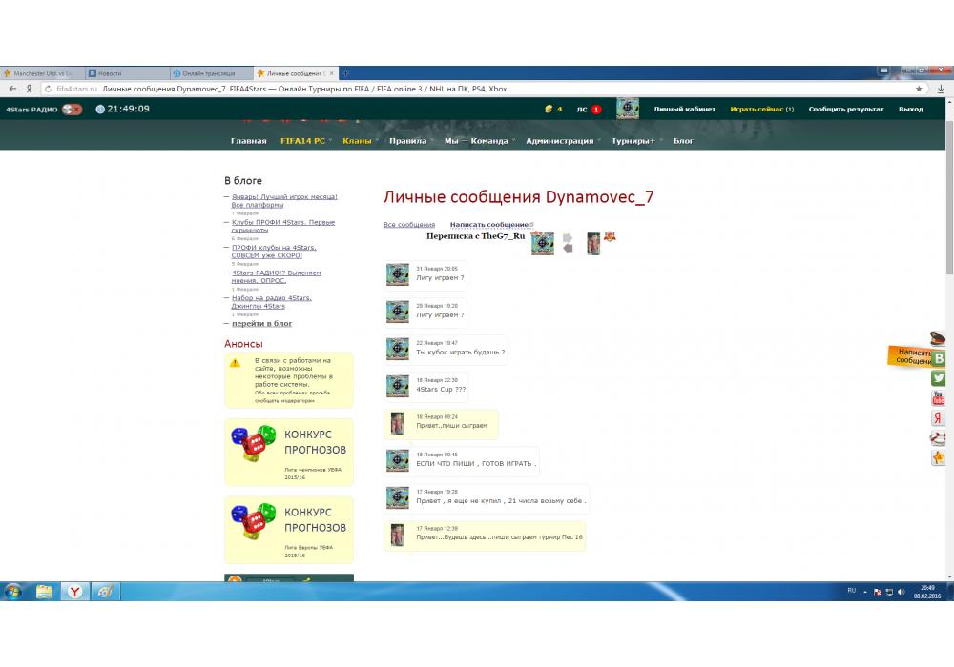Toggle the 4Stars РАДИО on/off switch

click(72, 110)
